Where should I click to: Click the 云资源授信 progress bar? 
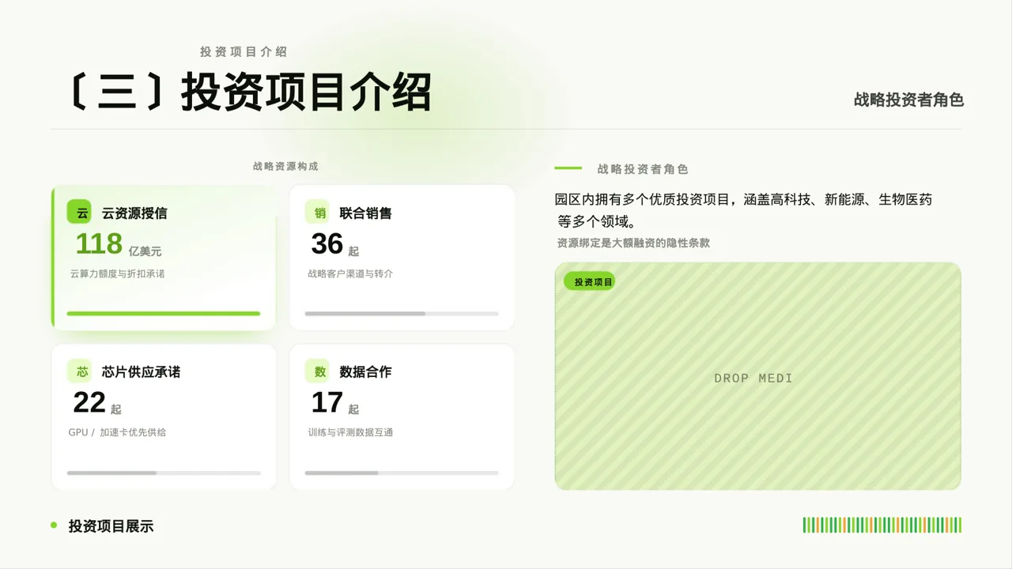pos(164,314)
